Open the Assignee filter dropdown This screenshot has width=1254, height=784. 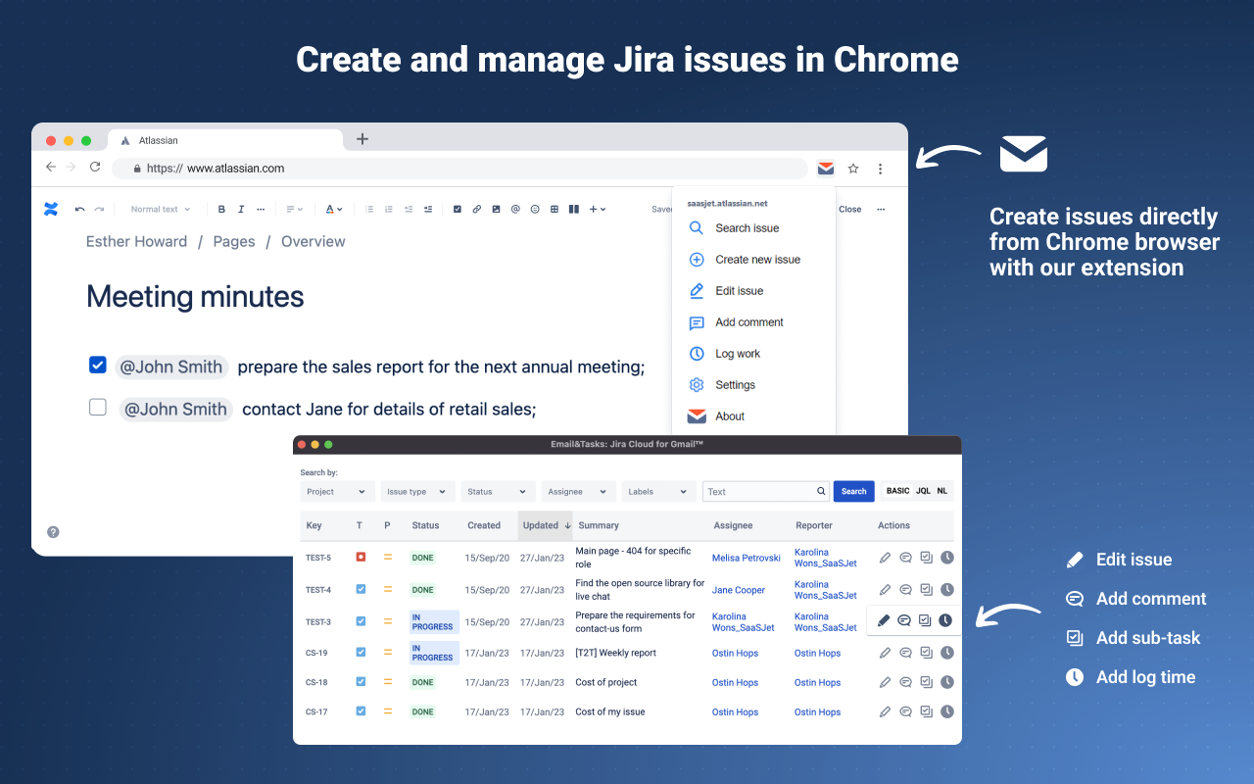(x=578, y=492)
